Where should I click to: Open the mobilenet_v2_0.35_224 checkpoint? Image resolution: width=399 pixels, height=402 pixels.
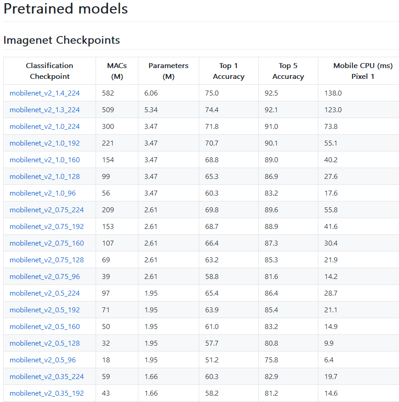pos(46,376)
